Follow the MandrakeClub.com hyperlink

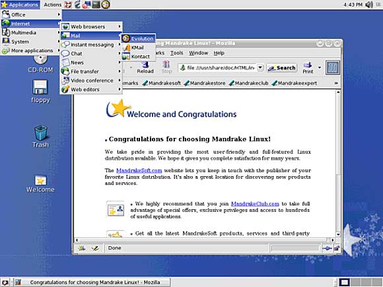coord(255,203)
